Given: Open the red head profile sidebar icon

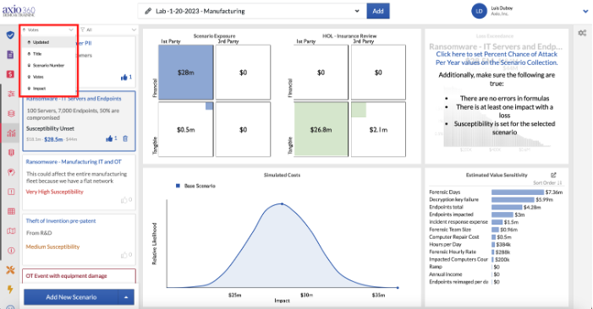Looking at the screenshot, I should point(11,172).
